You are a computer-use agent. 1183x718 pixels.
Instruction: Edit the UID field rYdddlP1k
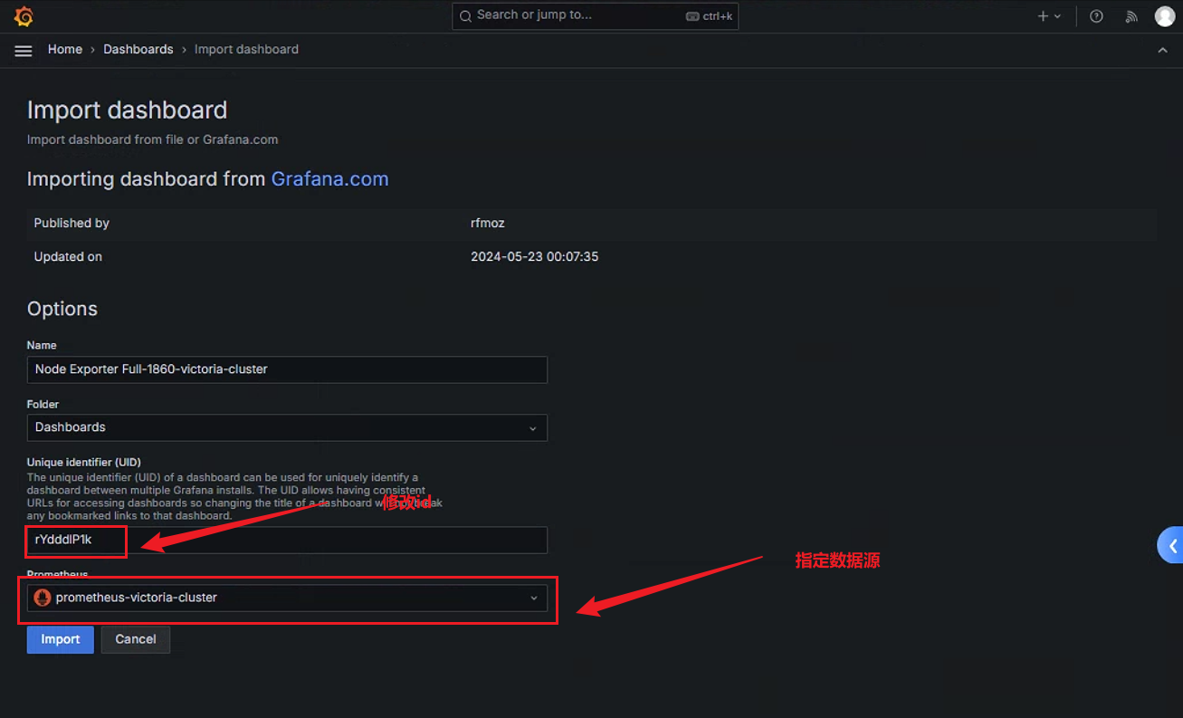[x=287, y=540]
